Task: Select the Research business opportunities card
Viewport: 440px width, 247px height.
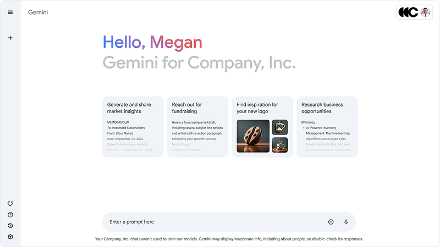Action: [x=327, y=127]
